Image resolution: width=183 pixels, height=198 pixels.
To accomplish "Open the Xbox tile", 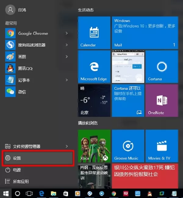I will click(x=94, y=146).
